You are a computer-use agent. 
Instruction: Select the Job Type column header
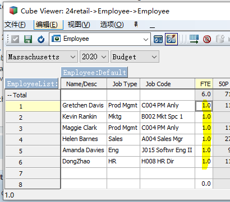[123, 84]
